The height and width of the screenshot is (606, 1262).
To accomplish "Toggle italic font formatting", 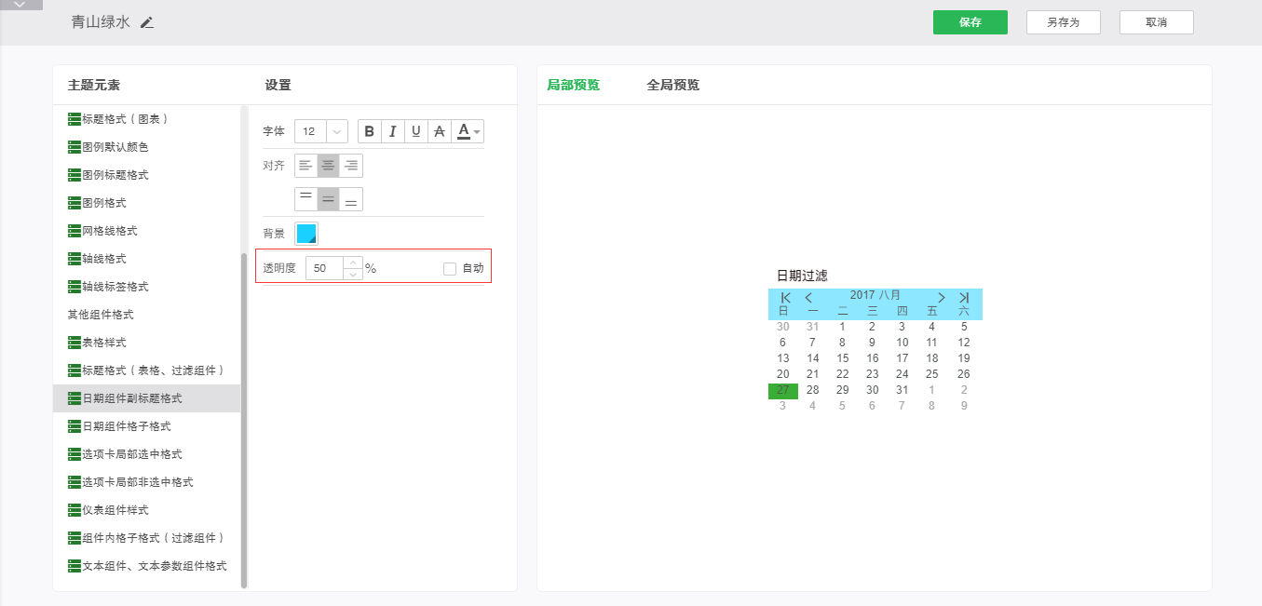I will point(393,131).
